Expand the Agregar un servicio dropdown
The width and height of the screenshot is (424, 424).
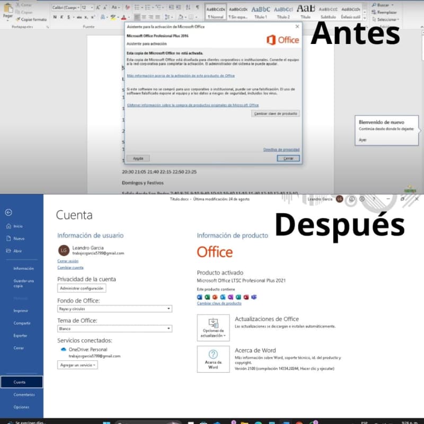tap(77, 365)
